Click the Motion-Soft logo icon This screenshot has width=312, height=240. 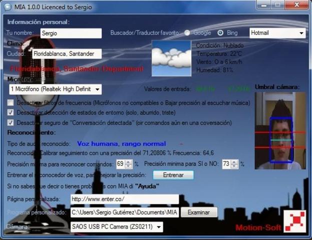(x=295, y=221)
